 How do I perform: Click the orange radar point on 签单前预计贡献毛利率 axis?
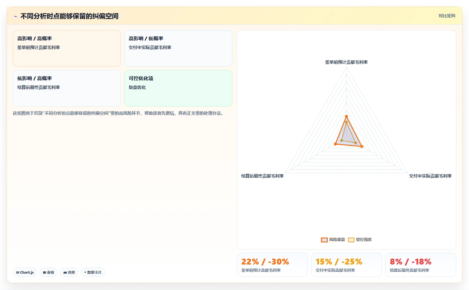346,116
